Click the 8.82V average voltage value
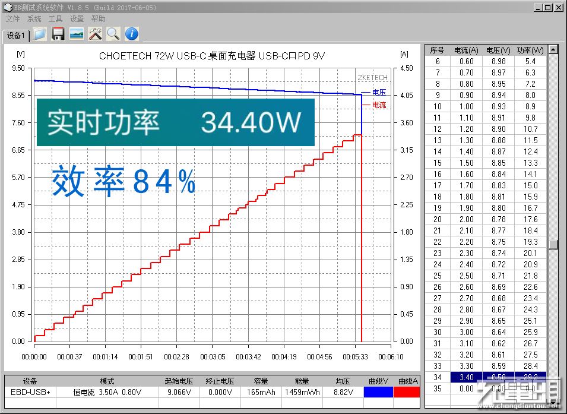The width and height of the screenshot is (567, 414). click(x=343, y=392)
